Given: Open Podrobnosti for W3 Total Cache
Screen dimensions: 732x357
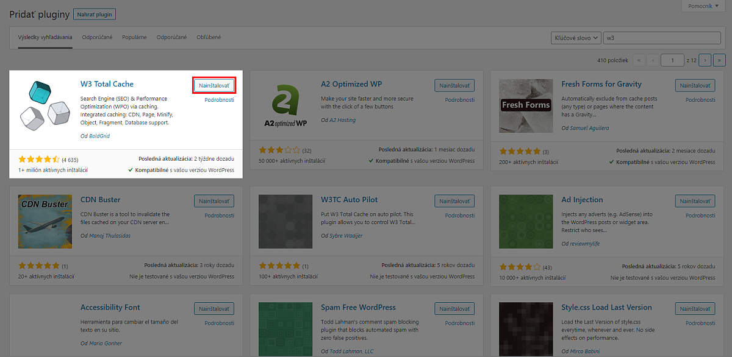Looking at the screenshot, I should 220,100.
